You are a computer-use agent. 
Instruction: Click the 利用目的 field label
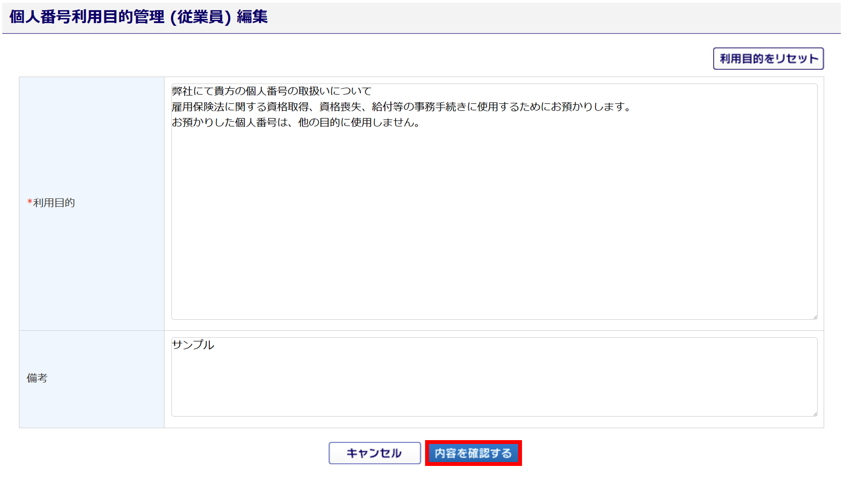(54, 203)
